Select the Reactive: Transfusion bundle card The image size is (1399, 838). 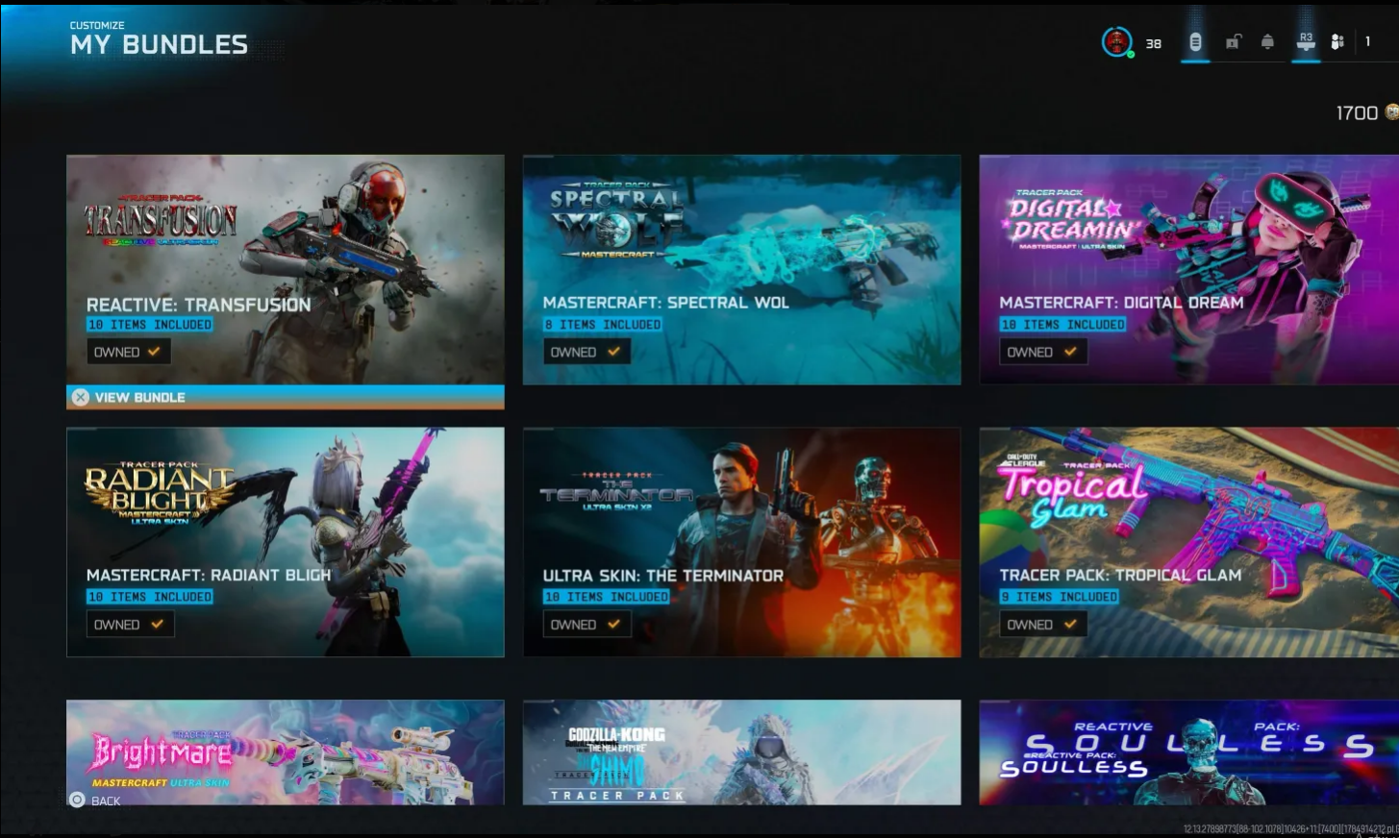tap(286, 270)
